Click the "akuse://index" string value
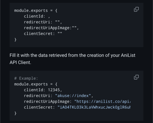This screenshot has height=123, width=153. 73,96
